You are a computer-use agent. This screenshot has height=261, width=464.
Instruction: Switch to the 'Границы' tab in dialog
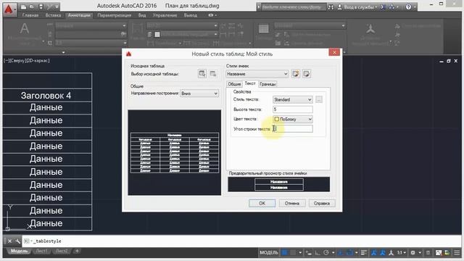tap(268, 84)
